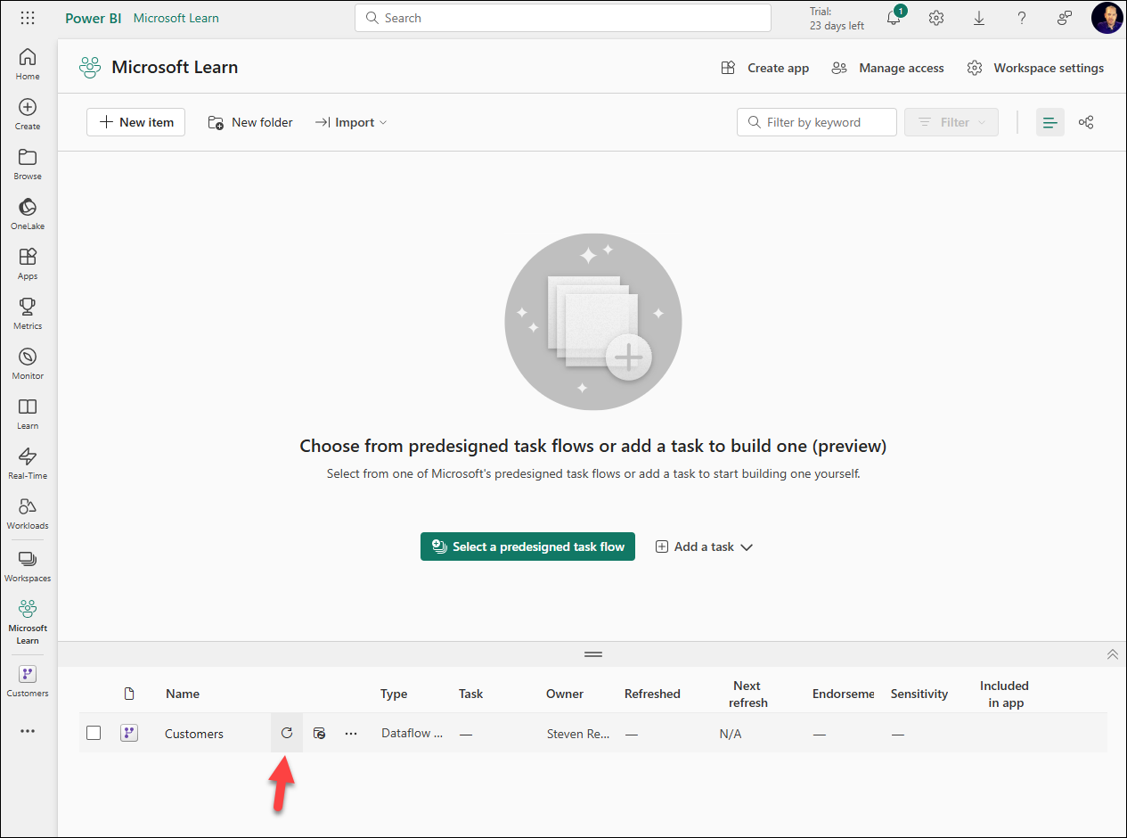
Task: Click the Endorsement column header
Action: click(843, 694)
